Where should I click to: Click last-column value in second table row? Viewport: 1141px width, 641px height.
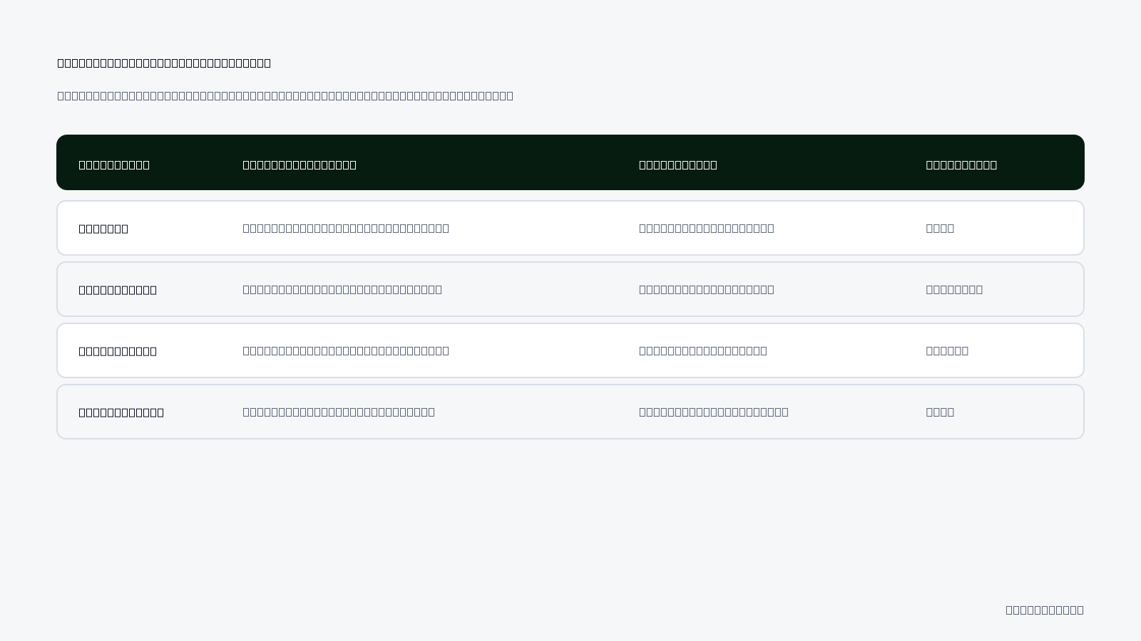(954, 289)
